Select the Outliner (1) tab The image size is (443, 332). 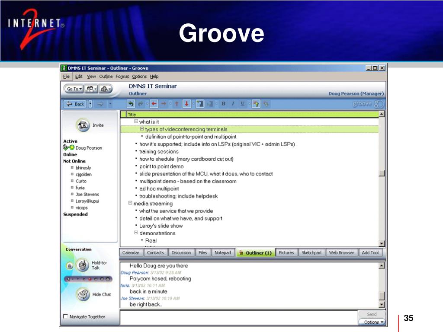point(256,252)
